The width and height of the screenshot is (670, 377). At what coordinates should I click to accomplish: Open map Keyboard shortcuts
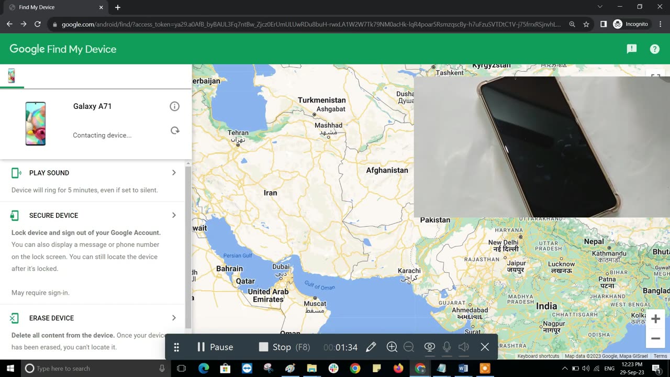(x=538, y=356)
